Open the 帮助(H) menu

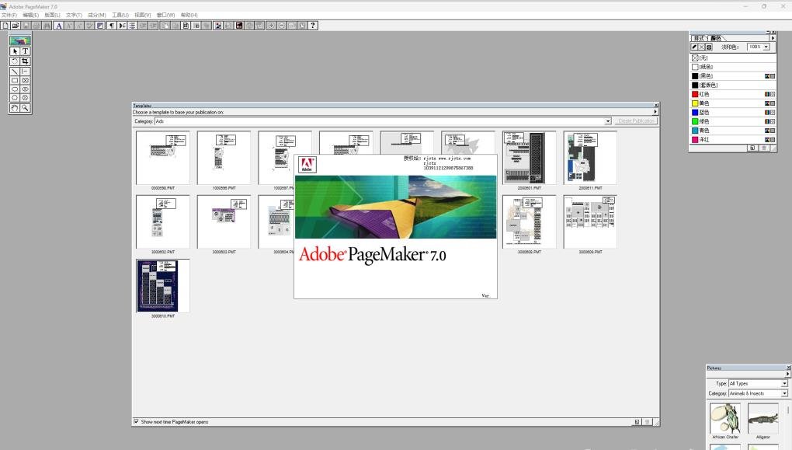(189, 16)
